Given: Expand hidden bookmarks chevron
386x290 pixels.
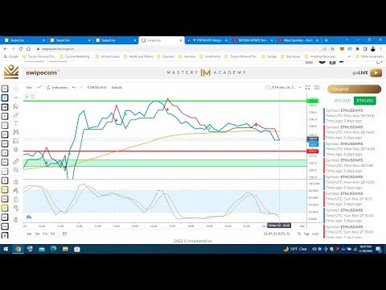Looking at the screenshot, I should pos(349,56).
